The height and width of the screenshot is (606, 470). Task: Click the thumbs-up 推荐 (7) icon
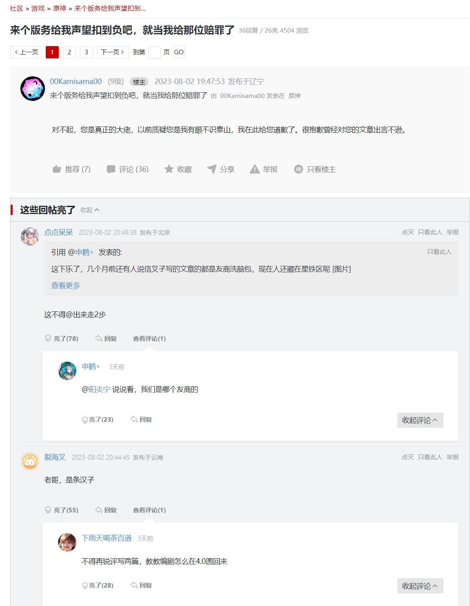click(57, 169)
